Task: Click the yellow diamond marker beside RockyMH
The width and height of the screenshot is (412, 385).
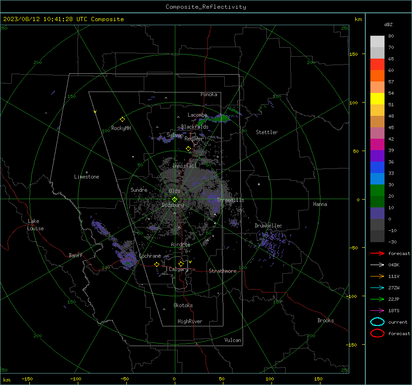Action: [x=122, y=119]
